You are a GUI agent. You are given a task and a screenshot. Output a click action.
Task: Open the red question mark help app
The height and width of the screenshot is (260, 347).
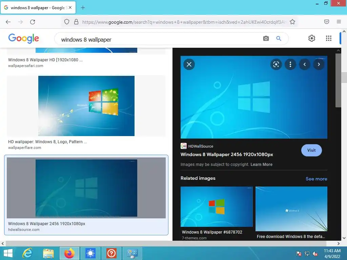click(x=111, y=253)
